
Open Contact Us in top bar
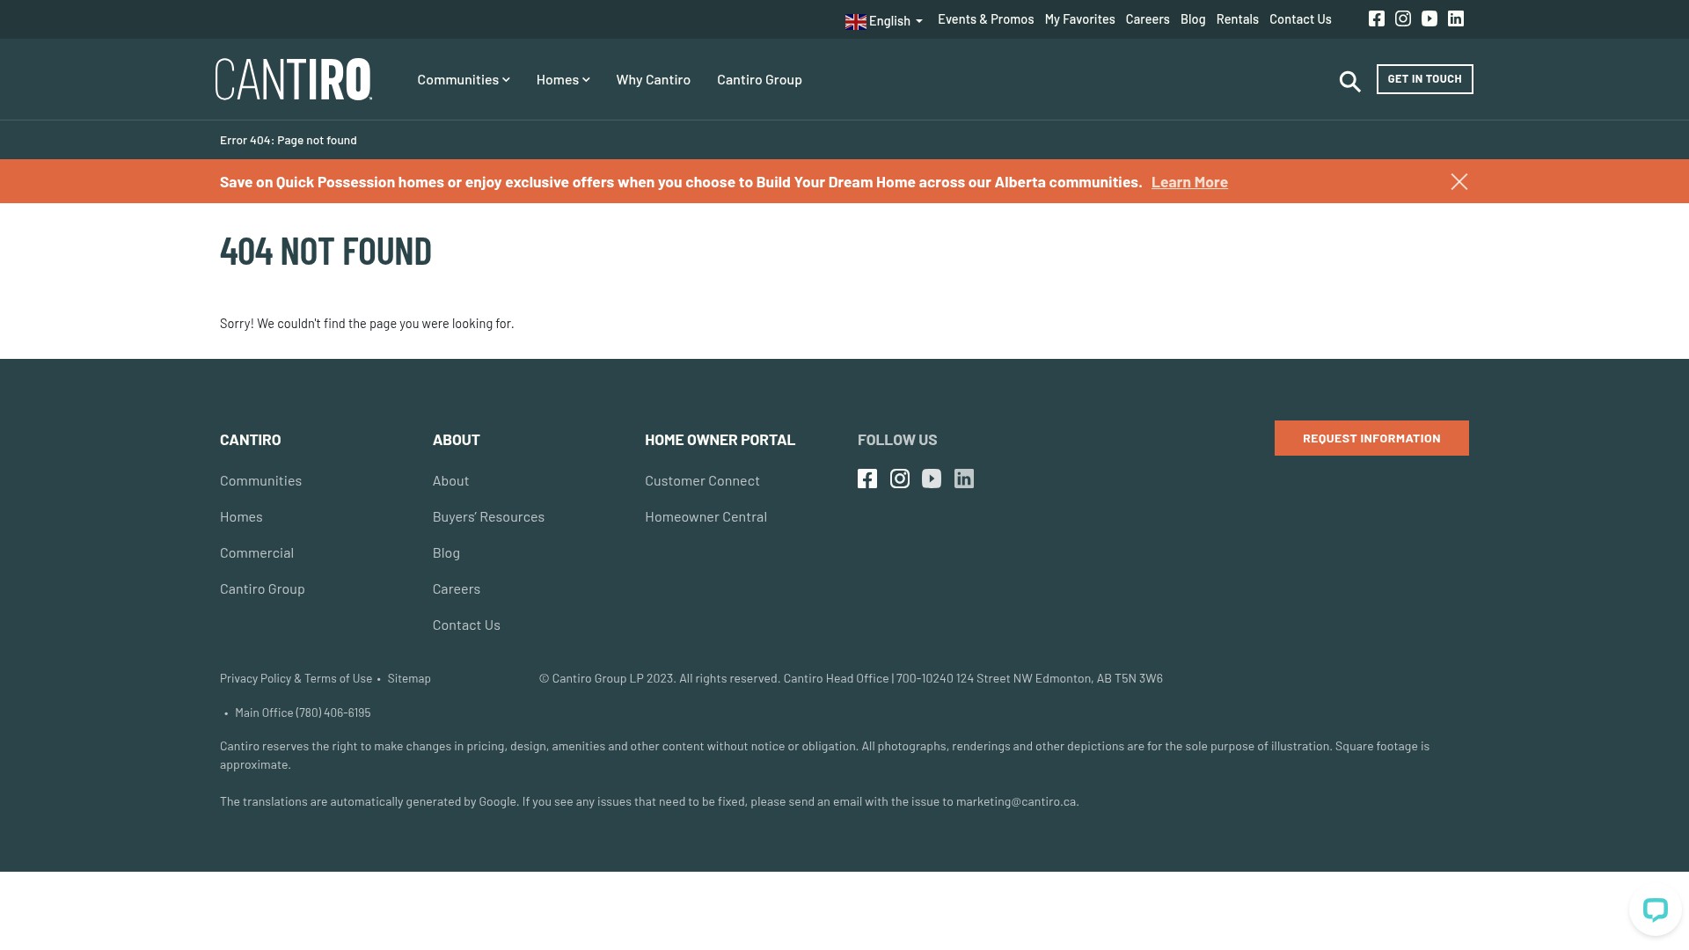1300,18
